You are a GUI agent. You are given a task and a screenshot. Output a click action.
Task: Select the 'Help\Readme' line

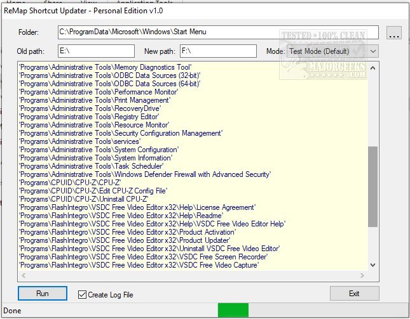pos(121,216)
